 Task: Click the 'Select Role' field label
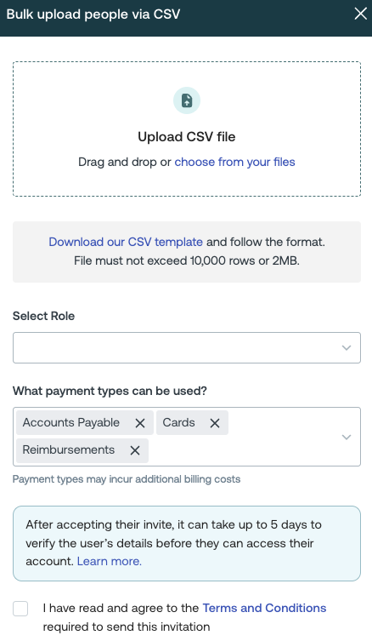tap(43, 316)
